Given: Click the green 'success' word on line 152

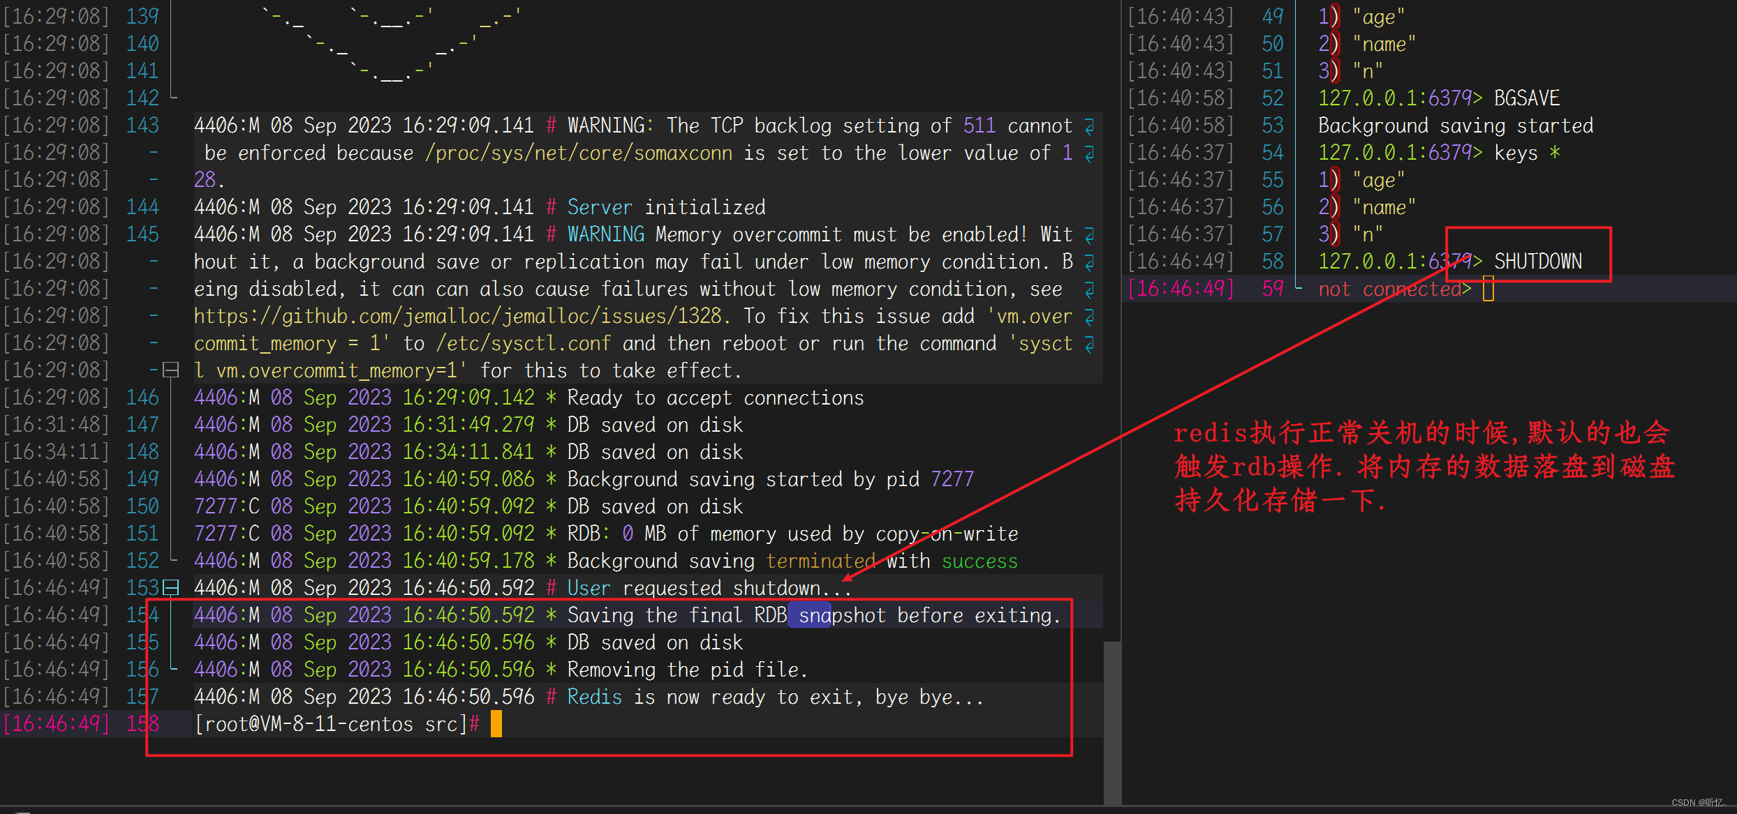Looking at the screenshot, I should [979, 561].
